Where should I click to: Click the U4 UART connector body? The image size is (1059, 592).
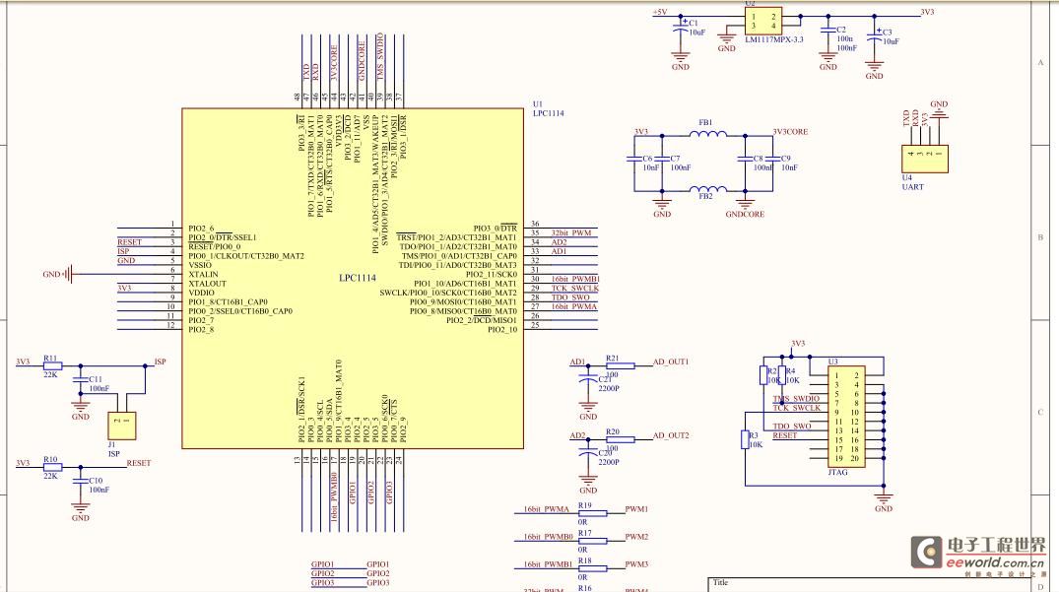925,159
